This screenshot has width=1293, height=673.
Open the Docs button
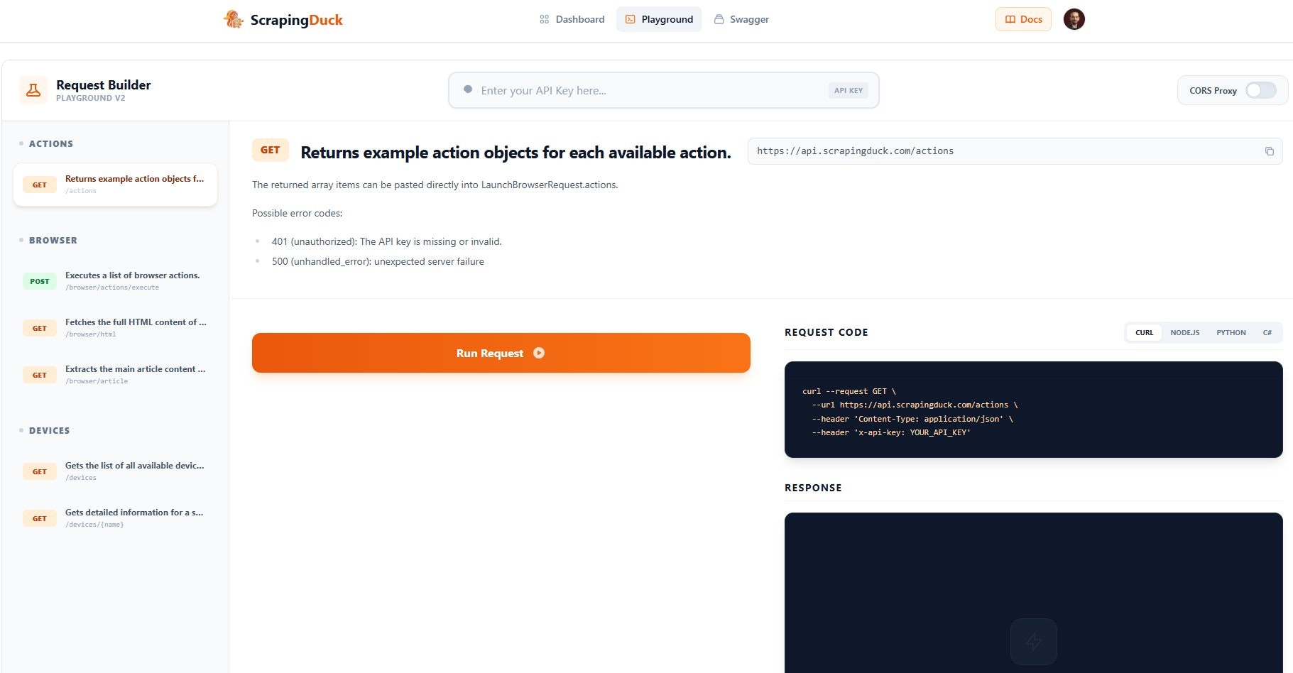coord(1023,19)
